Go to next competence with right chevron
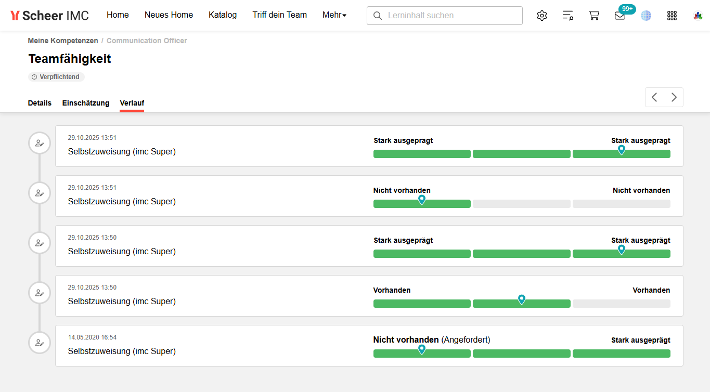 674,97
